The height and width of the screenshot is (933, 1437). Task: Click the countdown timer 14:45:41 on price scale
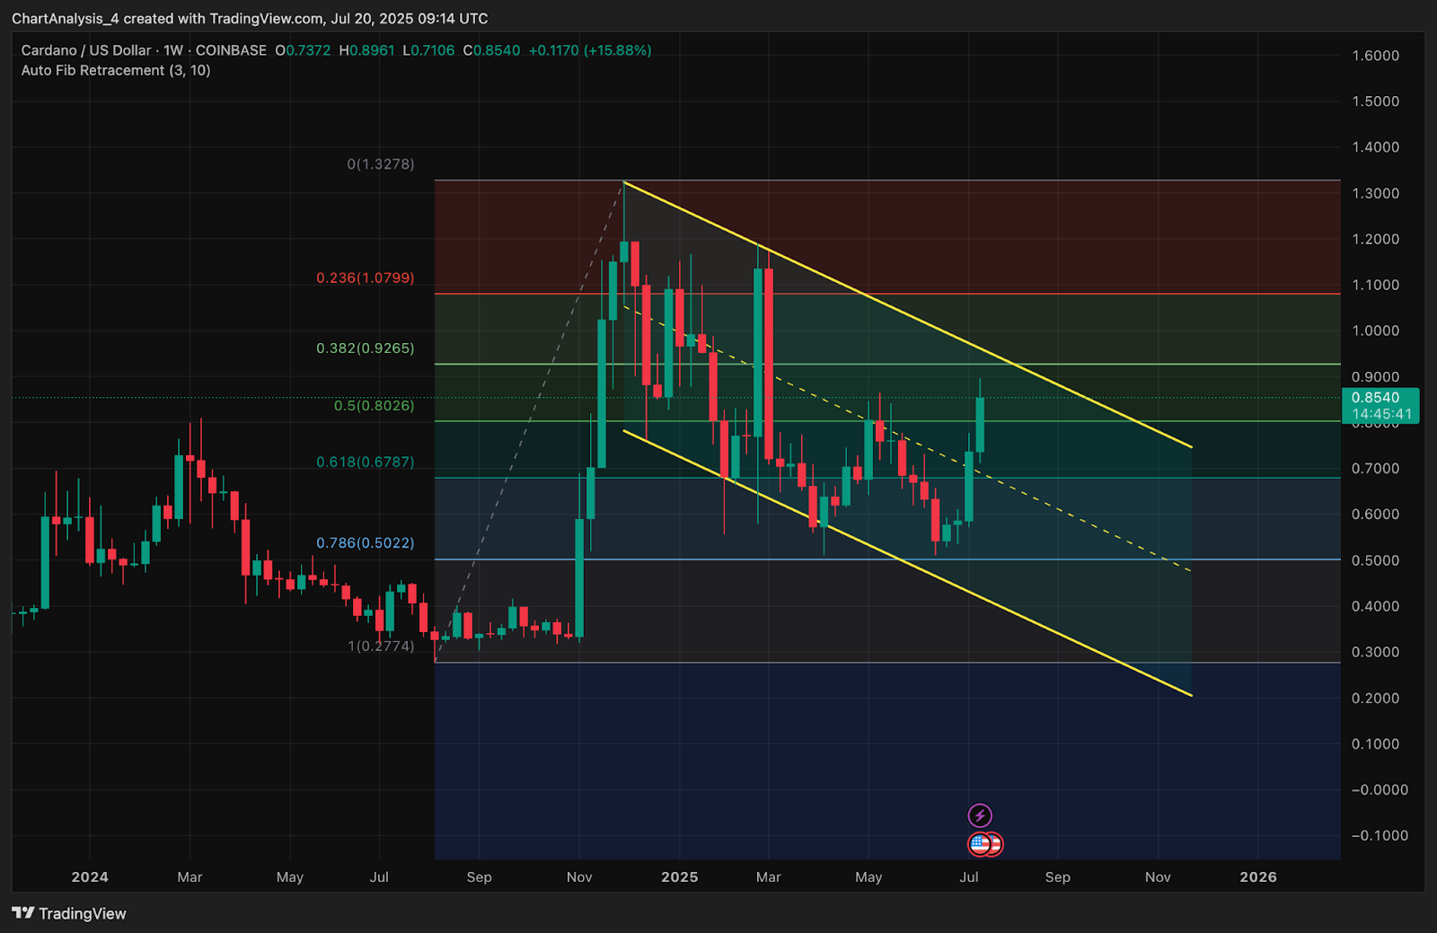[1381, 414]
